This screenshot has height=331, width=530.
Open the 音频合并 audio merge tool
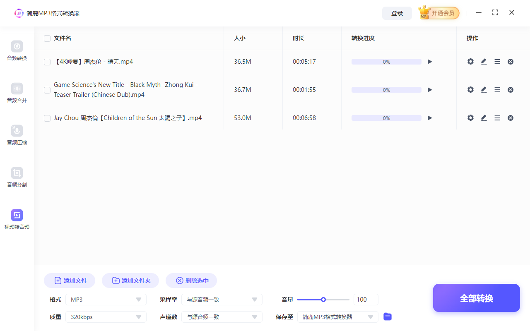[17, 93]
